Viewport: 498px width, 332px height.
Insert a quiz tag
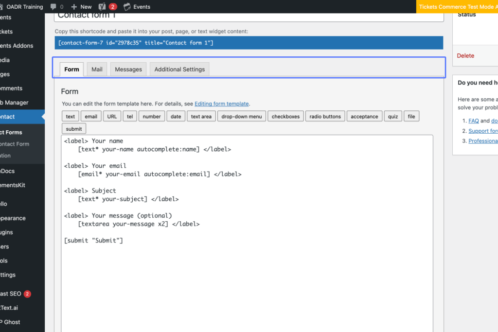(x=393, y=117)
